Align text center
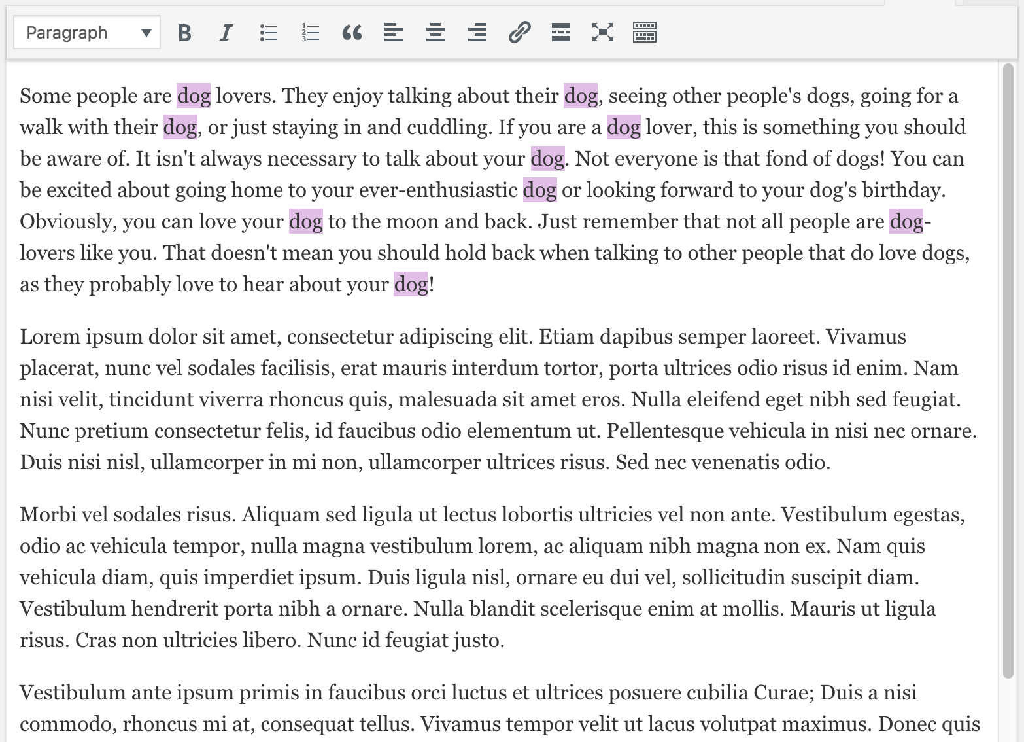The width and height of the screenshot is (1024, 742). pos(435,33)
